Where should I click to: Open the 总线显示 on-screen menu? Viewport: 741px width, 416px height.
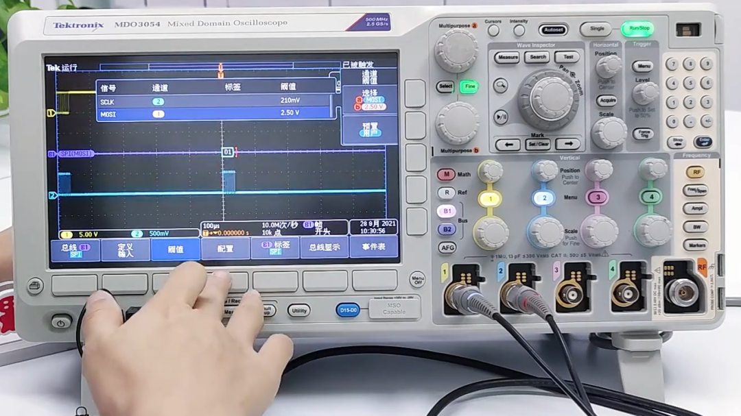[324, 247]
